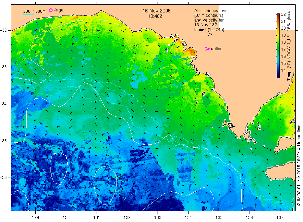Click the longitude label 135

[x=219, y=218]
